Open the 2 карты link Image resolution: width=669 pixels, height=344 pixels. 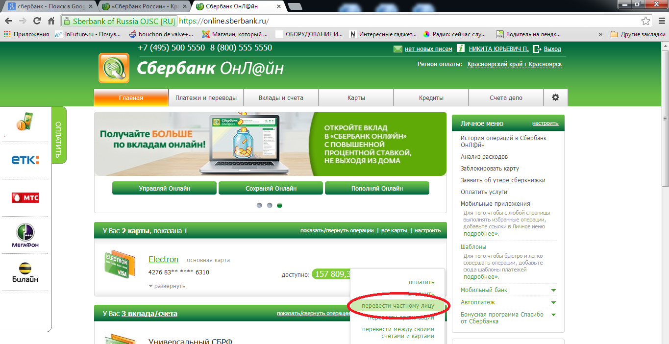136,231
